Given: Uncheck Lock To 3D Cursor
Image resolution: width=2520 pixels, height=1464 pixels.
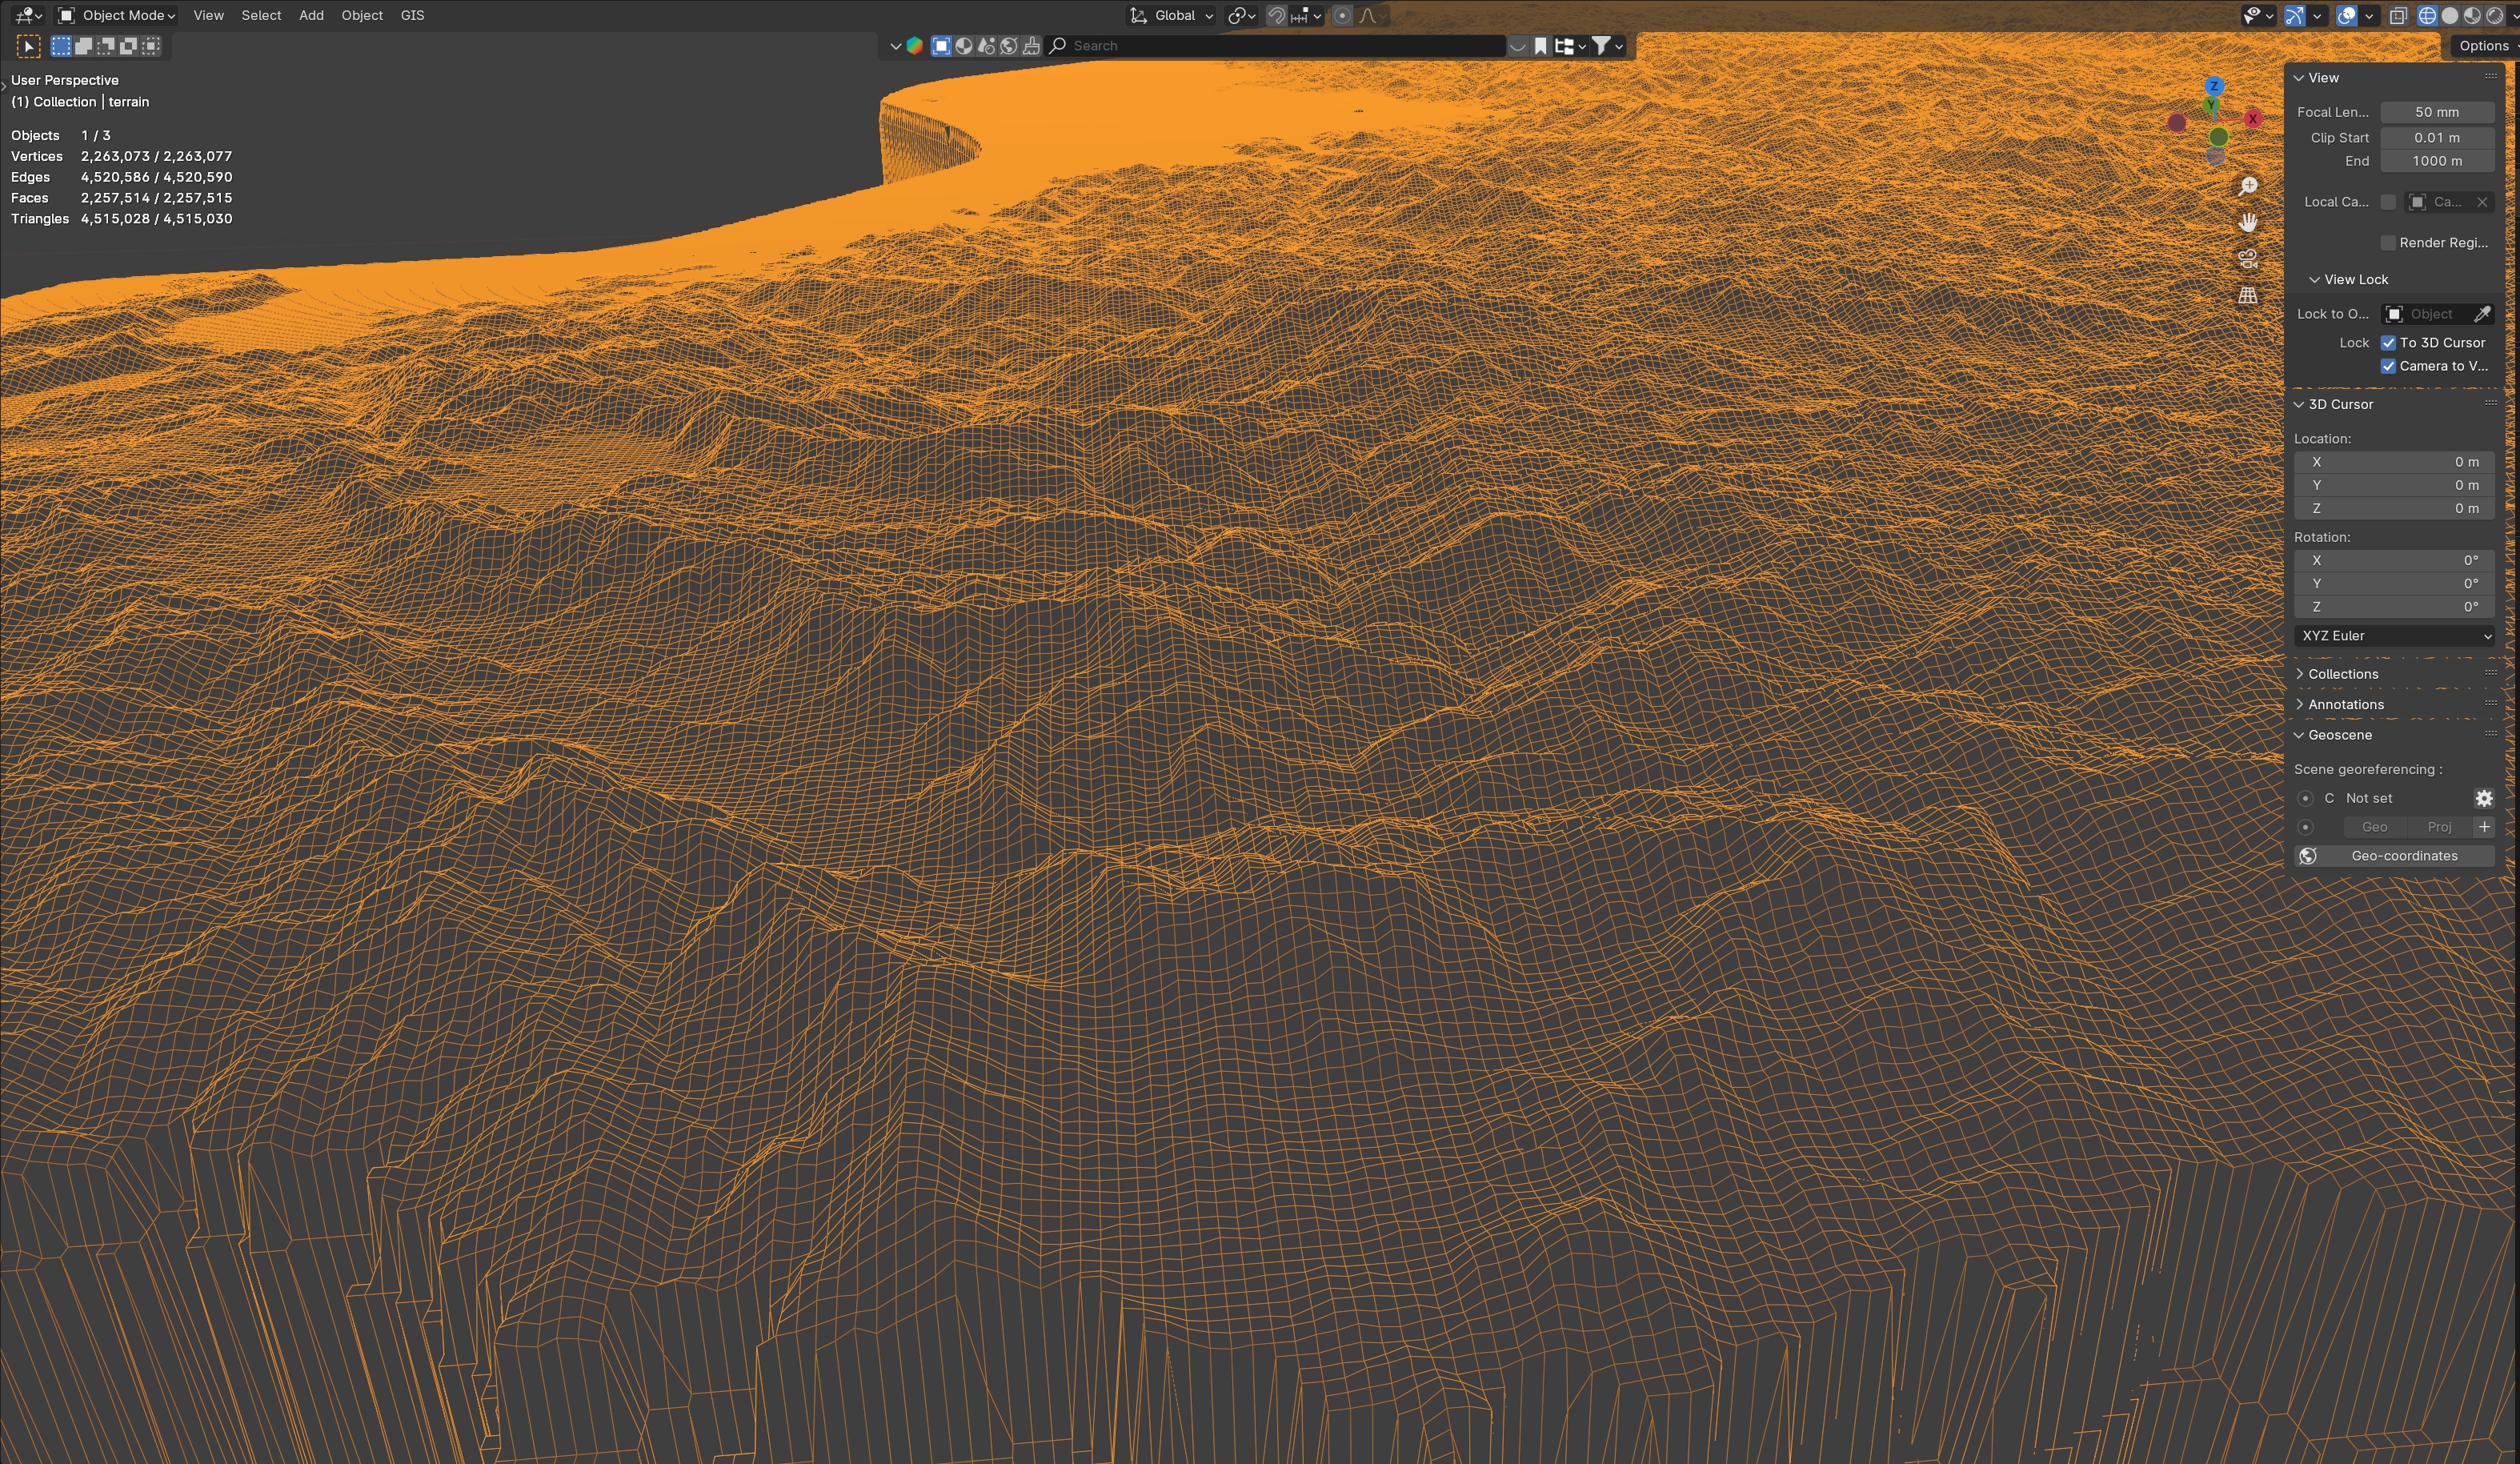Looking at the screenshot, I should (x=2388, y=342).
